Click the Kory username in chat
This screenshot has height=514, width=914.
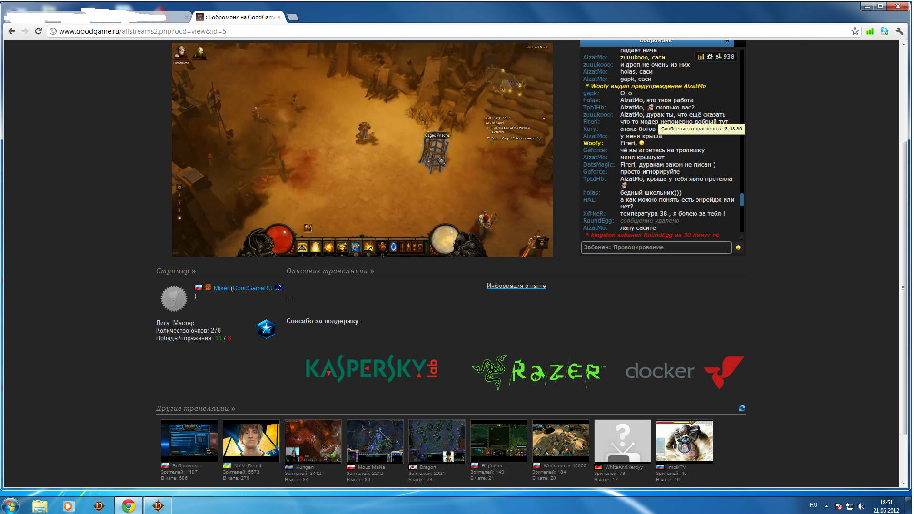click(590, 129)
